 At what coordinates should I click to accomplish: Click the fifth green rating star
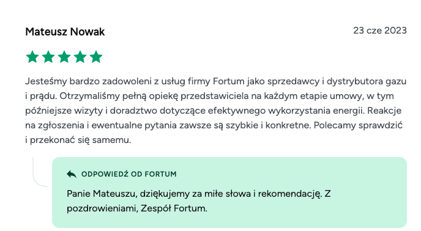[x=96, y=57]
